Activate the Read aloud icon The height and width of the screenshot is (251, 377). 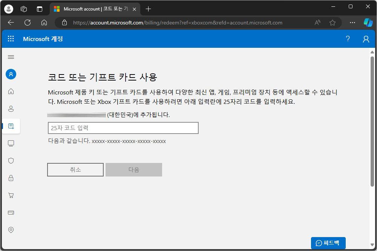(x=317, y=23)
